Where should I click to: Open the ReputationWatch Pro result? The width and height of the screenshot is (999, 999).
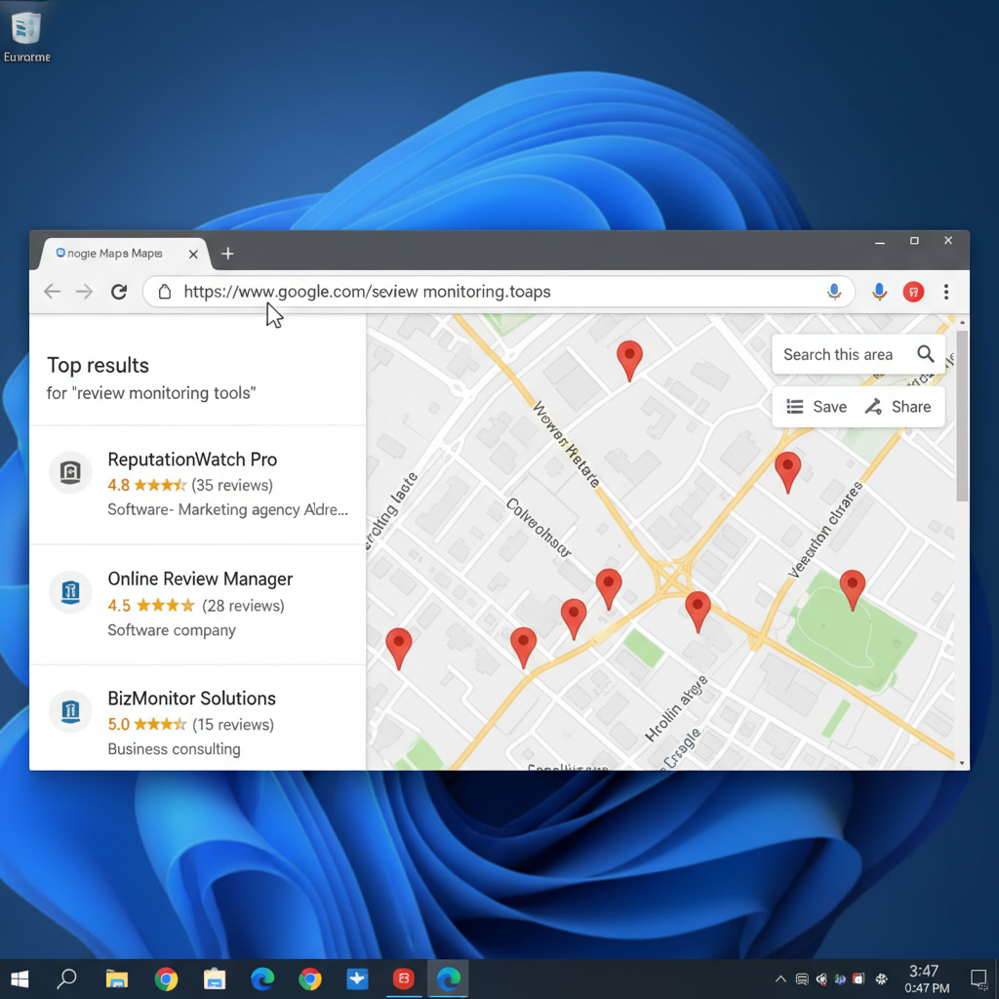tap(197, 484)
